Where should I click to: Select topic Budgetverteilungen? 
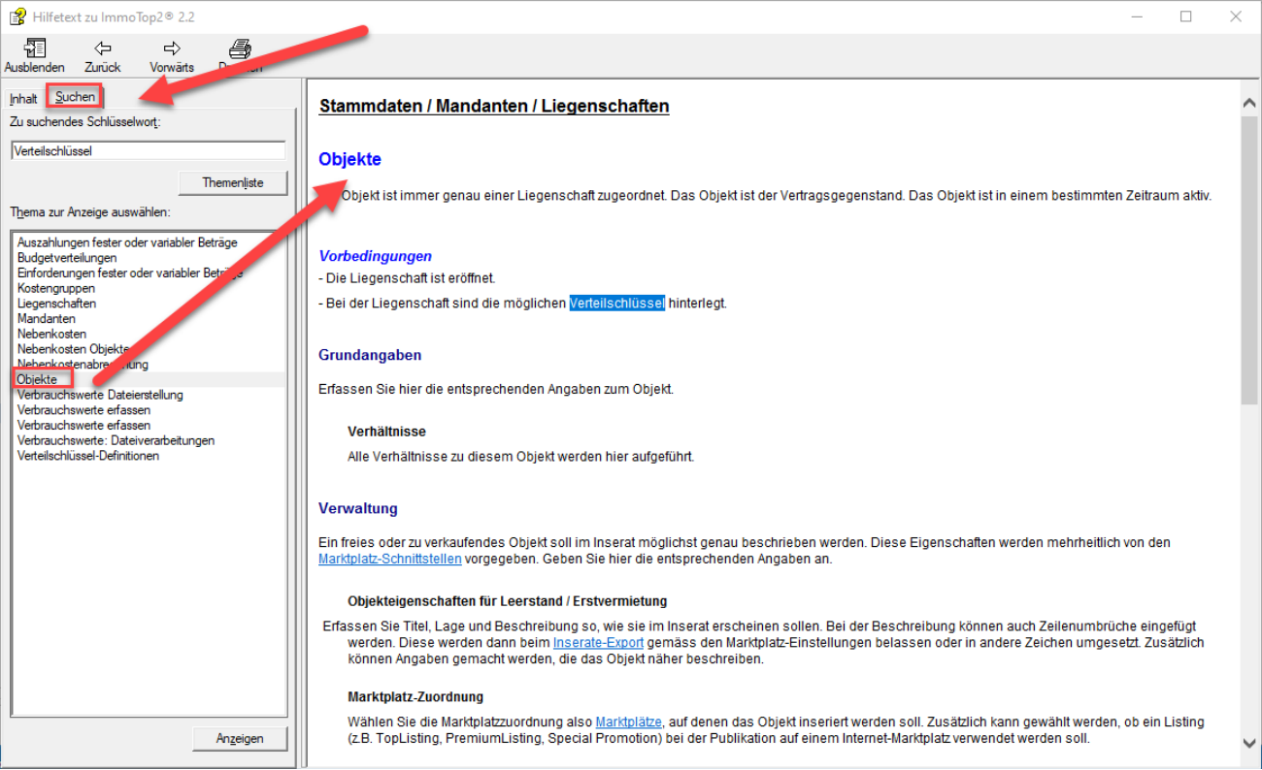(67, 258)
